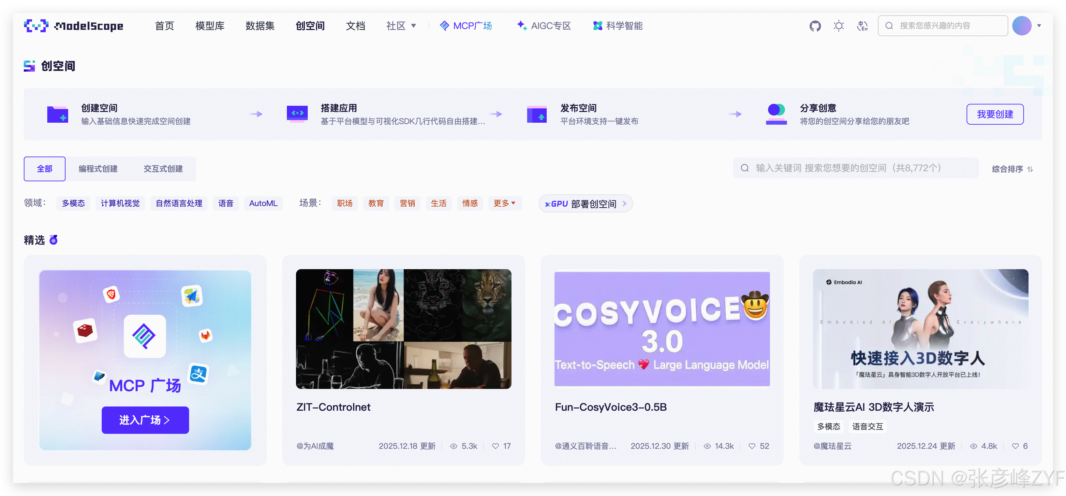This screenshot has height=496, width=1066.
Task: Click the heart icon on ZIT-Controlnet card
Action: (495, 446)
